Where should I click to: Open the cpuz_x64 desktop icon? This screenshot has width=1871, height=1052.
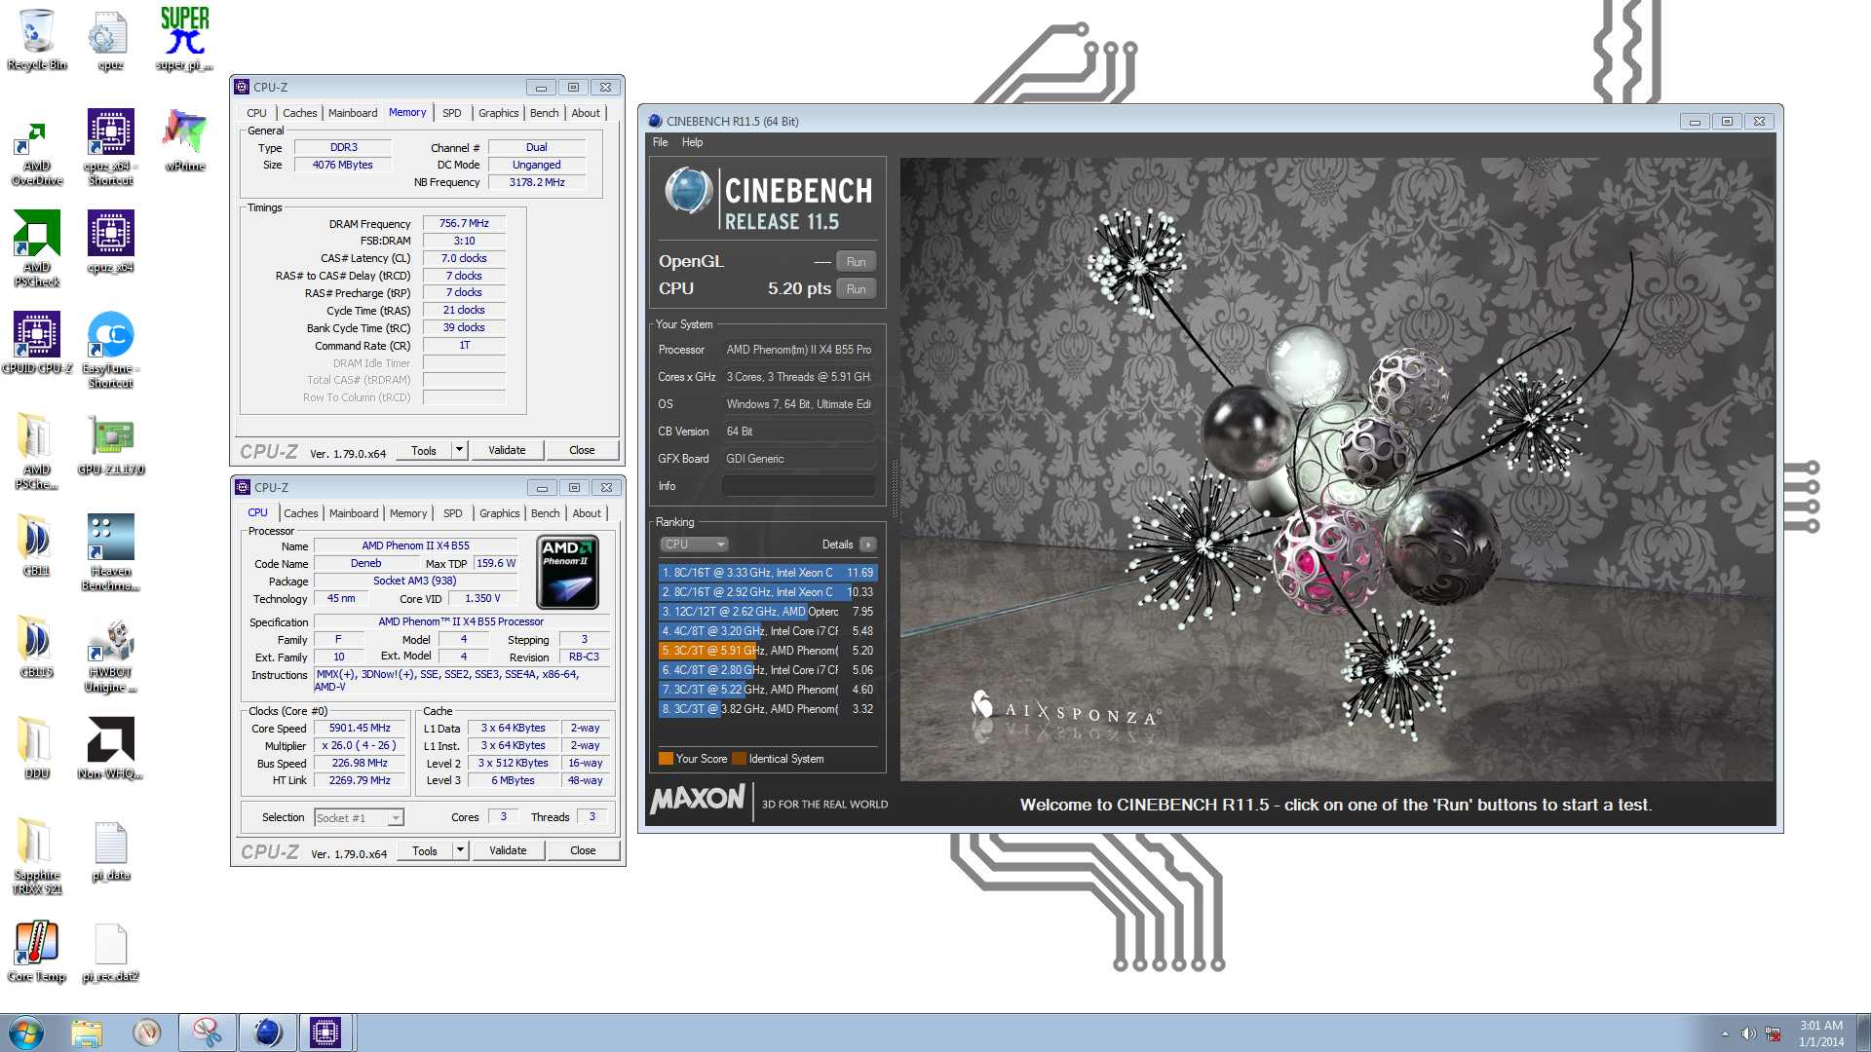click(110, 241)
